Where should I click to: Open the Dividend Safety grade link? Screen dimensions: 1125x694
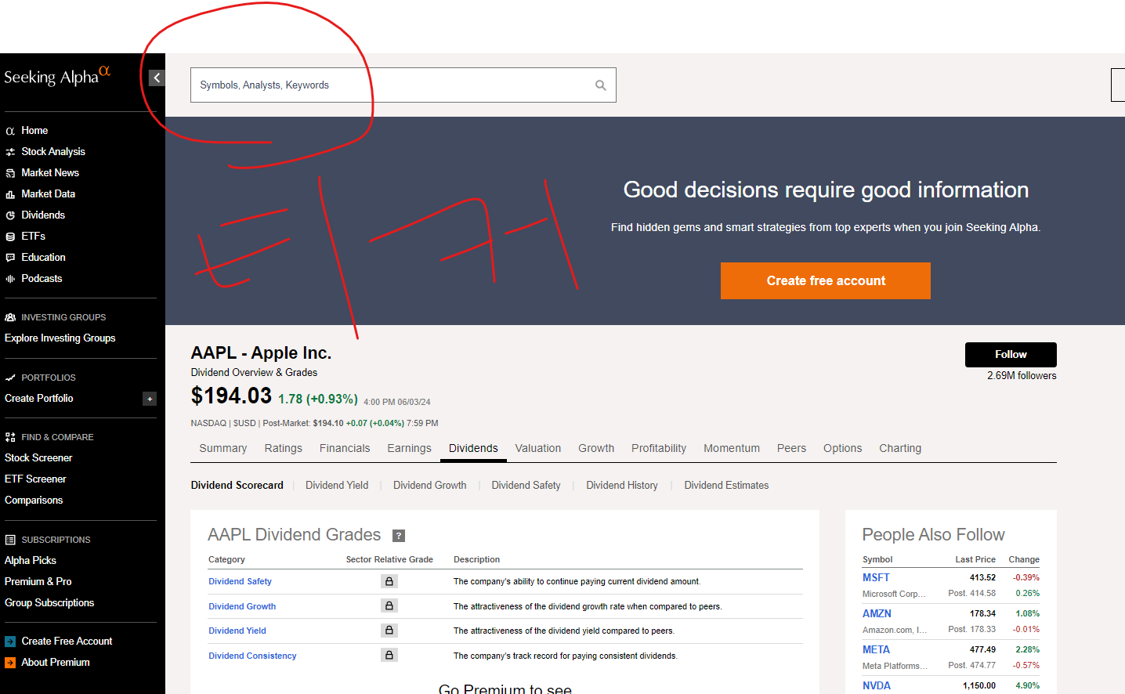coord(240,581)
